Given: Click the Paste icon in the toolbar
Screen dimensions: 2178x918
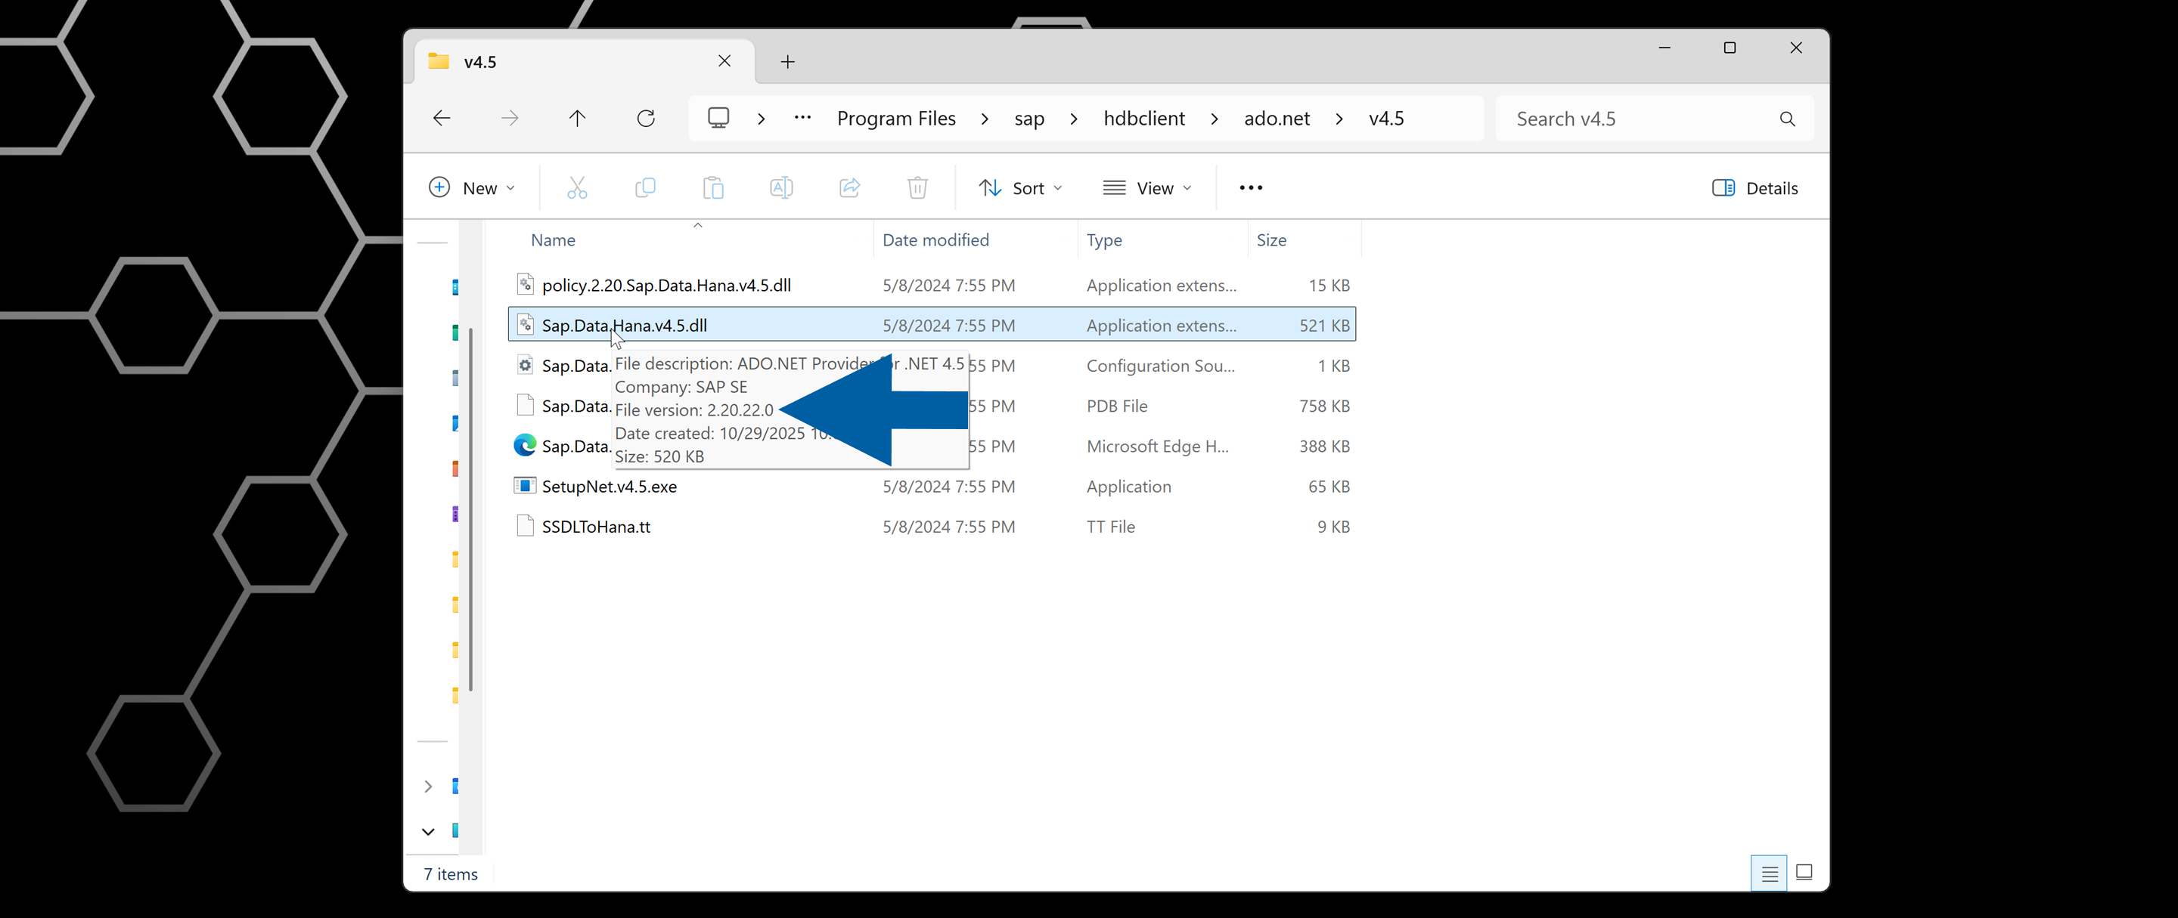Looking at the screenshot, I should point(712,187).
